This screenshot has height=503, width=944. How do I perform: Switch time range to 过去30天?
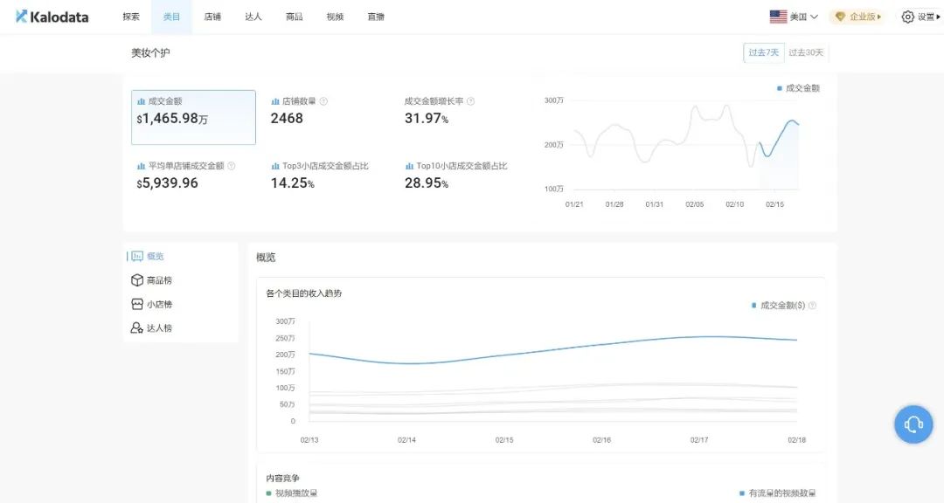pos(806,52)
